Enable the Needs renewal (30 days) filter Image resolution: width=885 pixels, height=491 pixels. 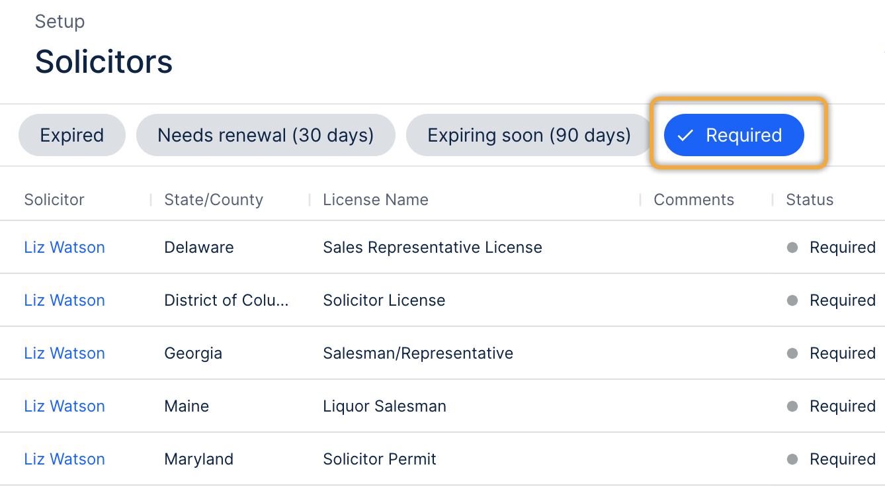(265, 135)
